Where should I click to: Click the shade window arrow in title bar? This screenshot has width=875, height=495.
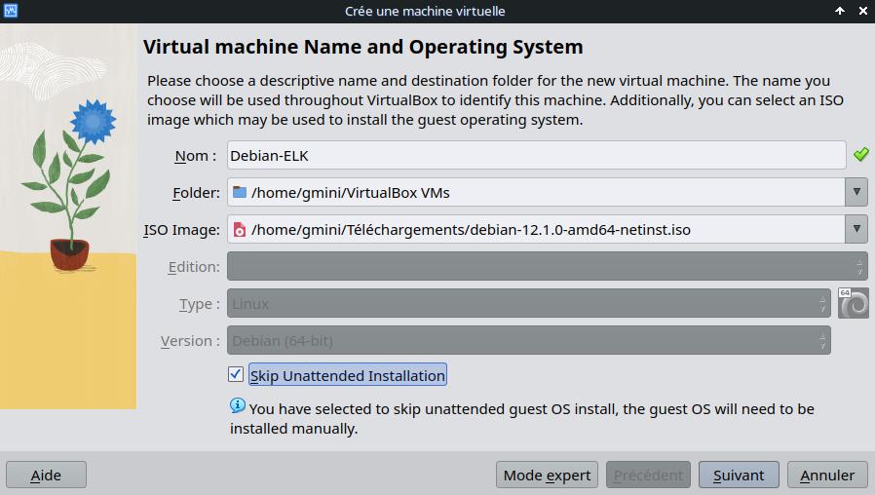(840, 11)
